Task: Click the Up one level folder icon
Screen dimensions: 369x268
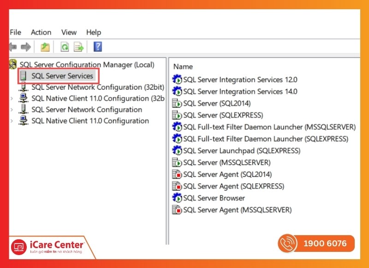Action: [x=45, y=47]
